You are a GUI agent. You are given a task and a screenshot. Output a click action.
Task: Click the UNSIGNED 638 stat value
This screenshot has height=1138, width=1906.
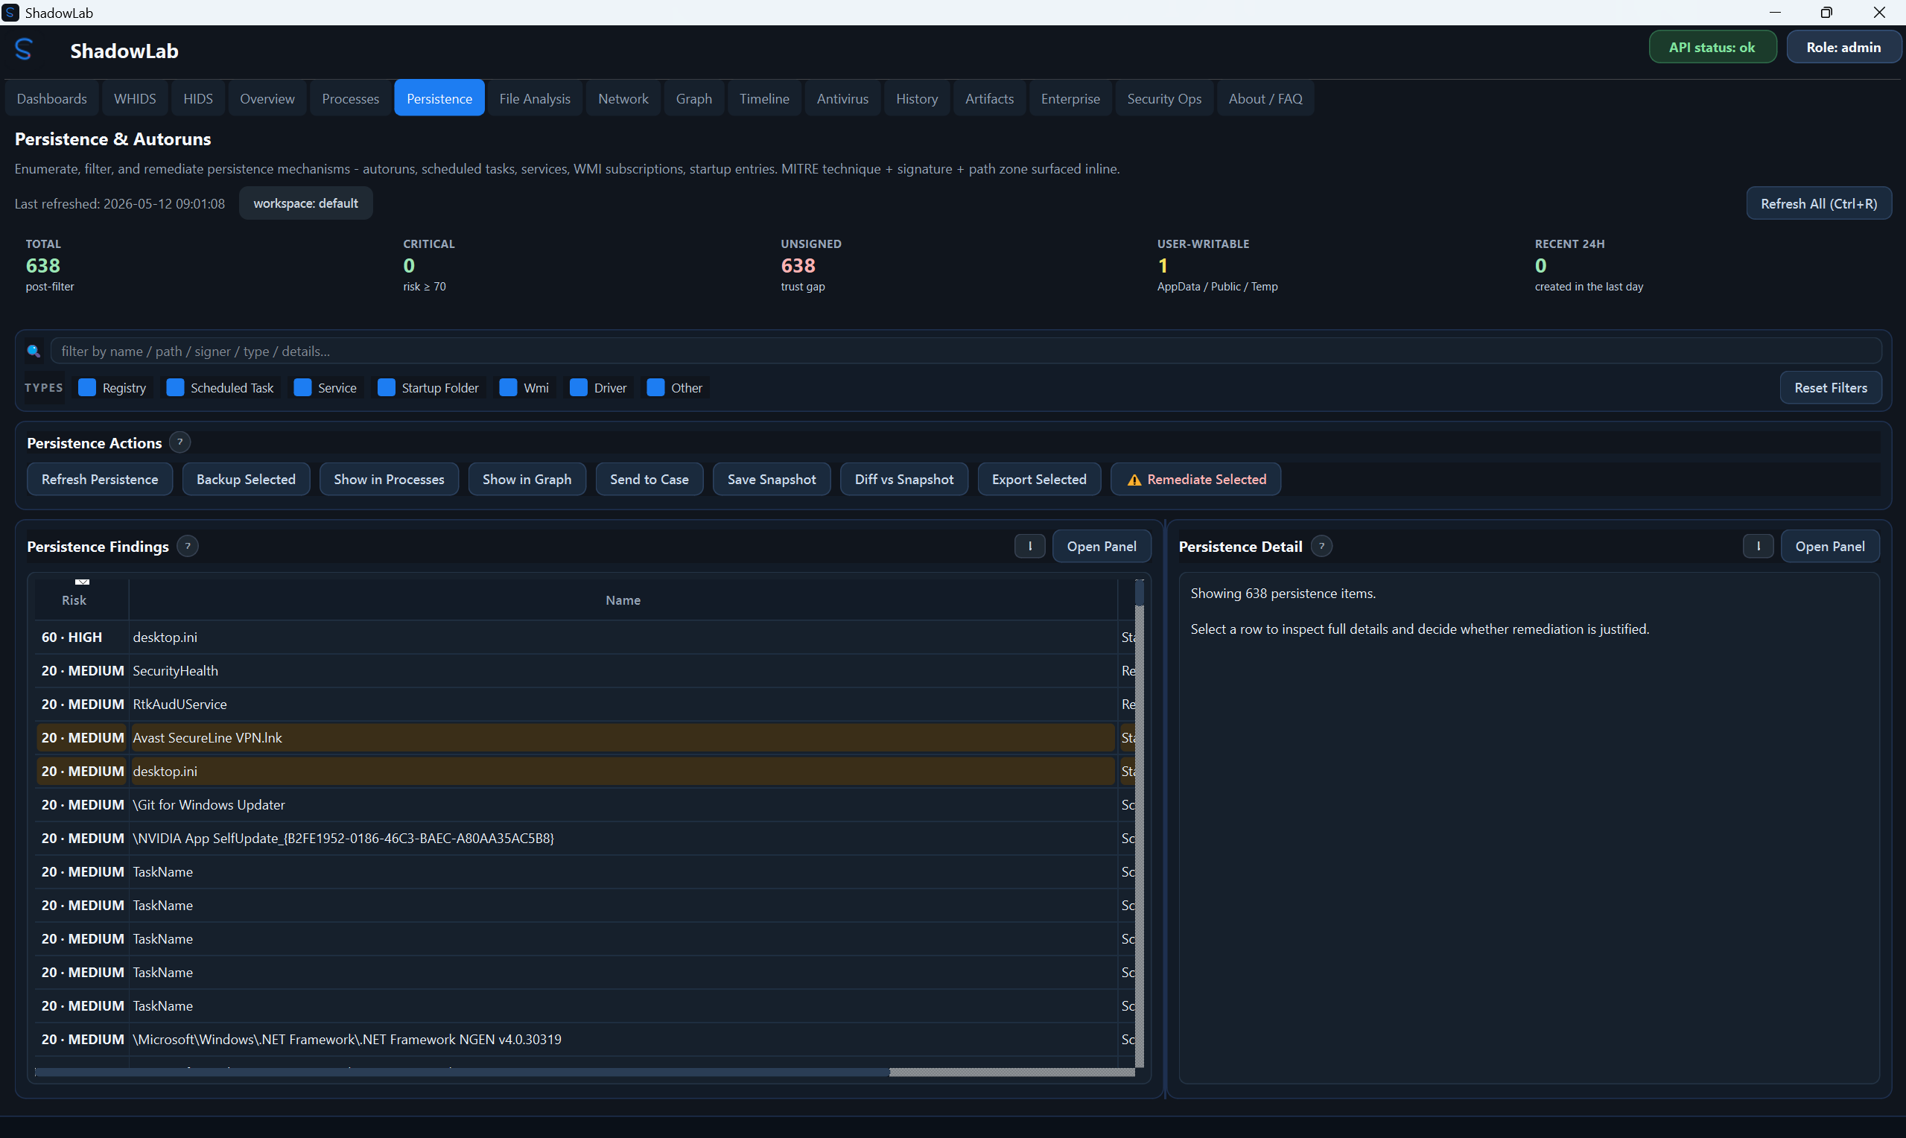pos(798,265)
